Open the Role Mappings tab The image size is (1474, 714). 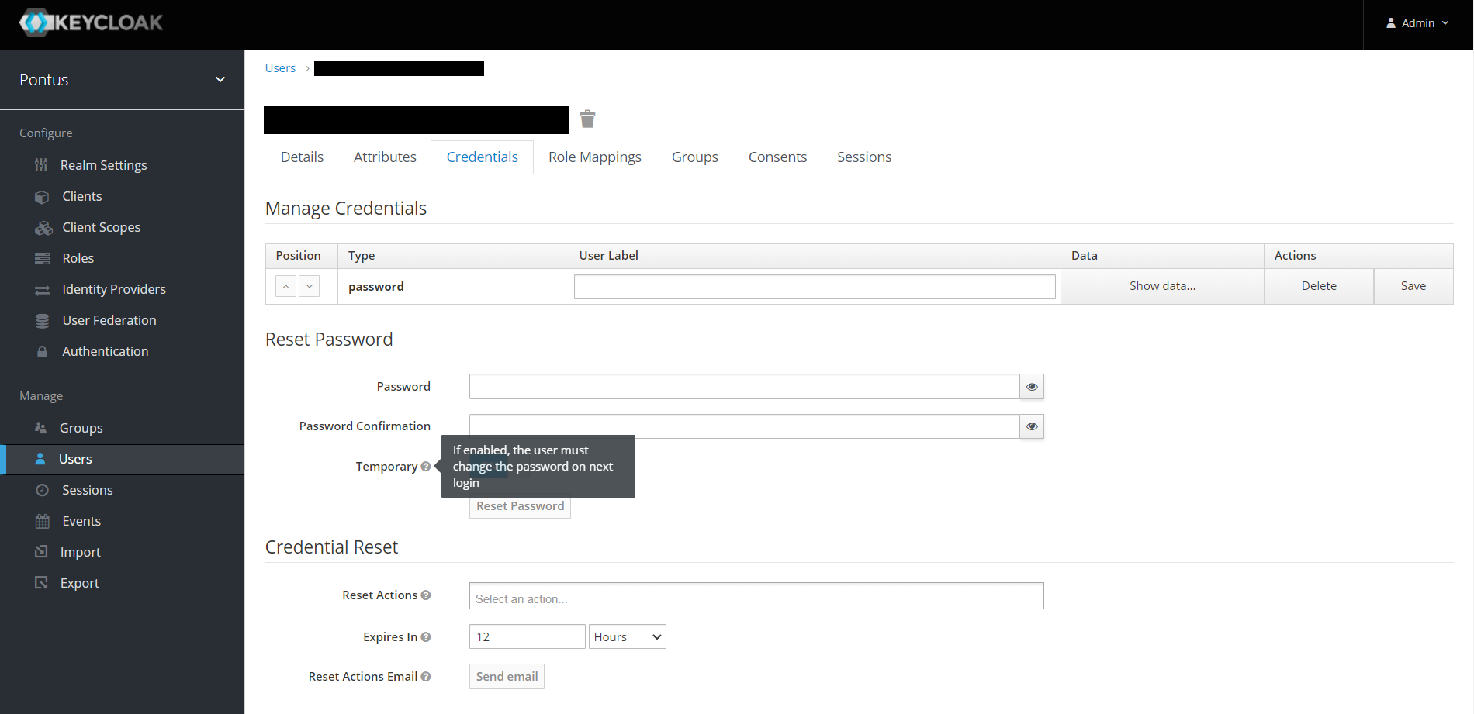coord(595,157)
